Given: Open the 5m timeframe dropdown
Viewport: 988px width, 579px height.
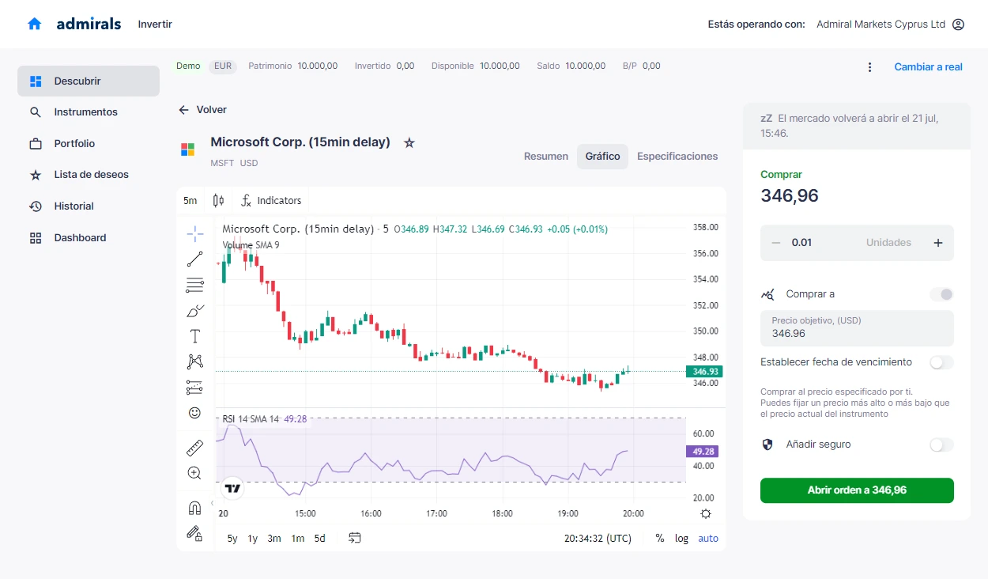Looking at the screenshot, I should click(x=190, y=201).
